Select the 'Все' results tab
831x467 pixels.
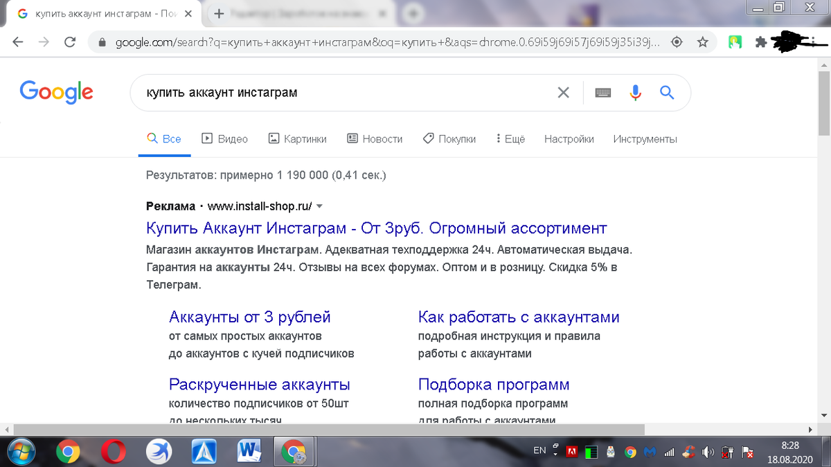[164, 138]
